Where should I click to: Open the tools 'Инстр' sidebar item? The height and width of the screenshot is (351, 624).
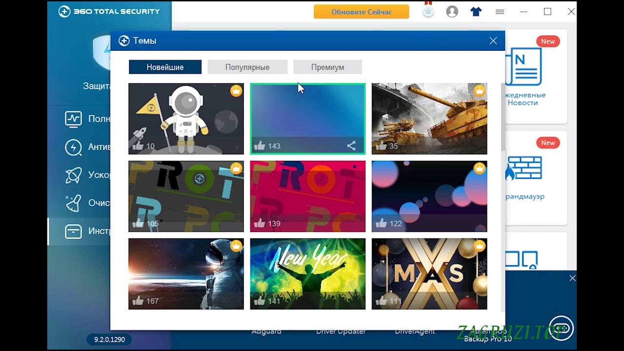coord(80,231)
